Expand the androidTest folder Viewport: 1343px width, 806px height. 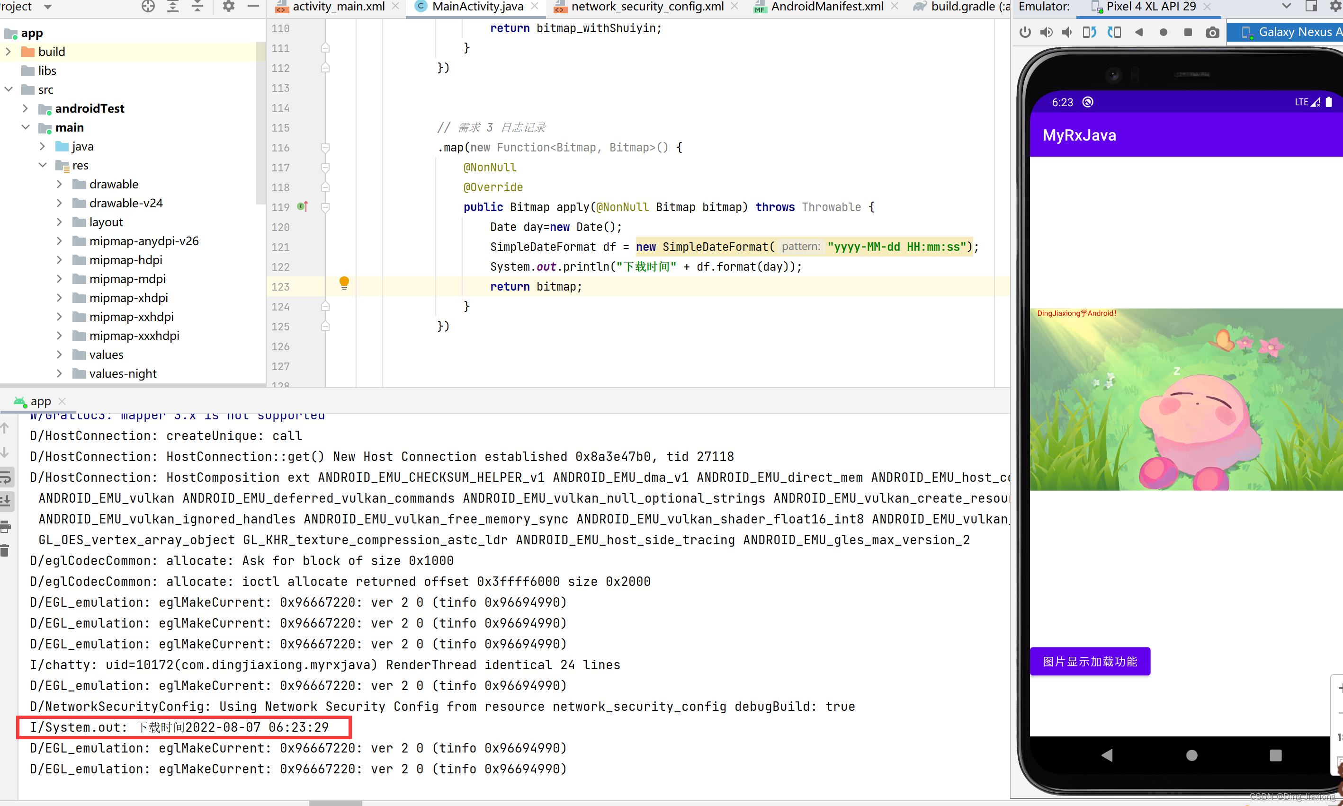(25, 108)
